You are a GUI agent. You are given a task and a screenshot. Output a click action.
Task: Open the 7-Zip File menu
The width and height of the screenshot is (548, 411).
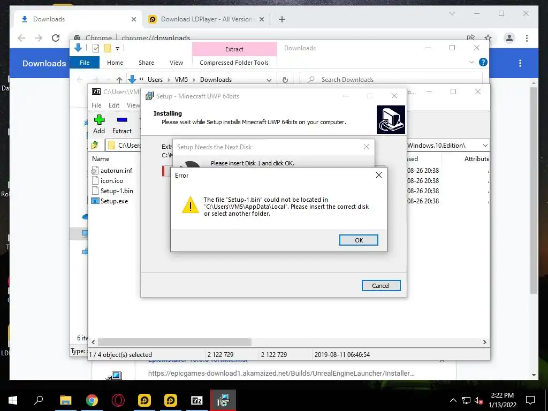tap(96, 105)
